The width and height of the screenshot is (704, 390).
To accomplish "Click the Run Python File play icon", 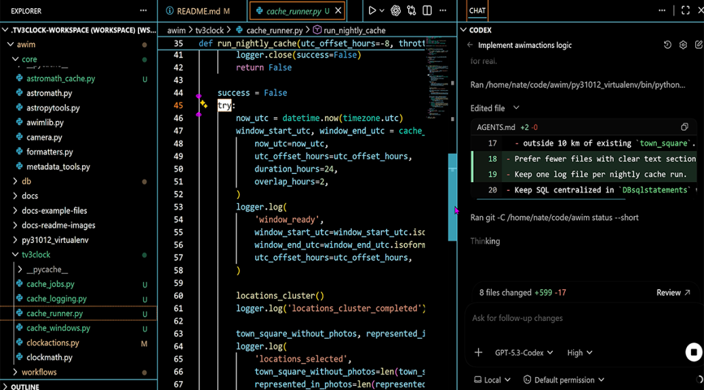I will point(372,11).
